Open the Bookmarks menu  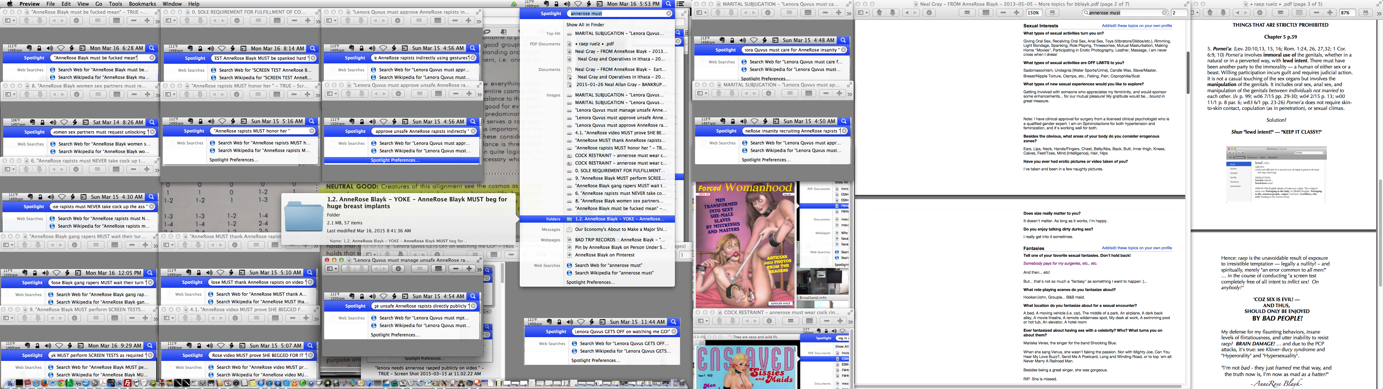point(143,3)
